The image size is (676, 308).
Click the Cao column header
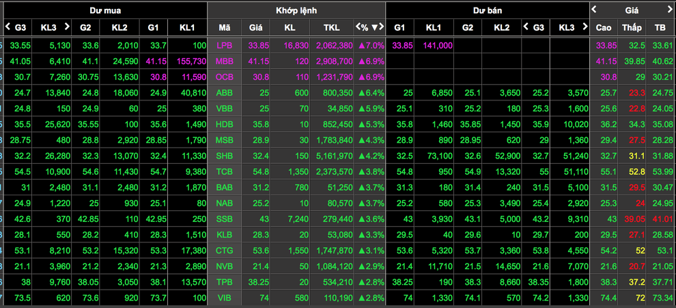(x=604, y=27)
